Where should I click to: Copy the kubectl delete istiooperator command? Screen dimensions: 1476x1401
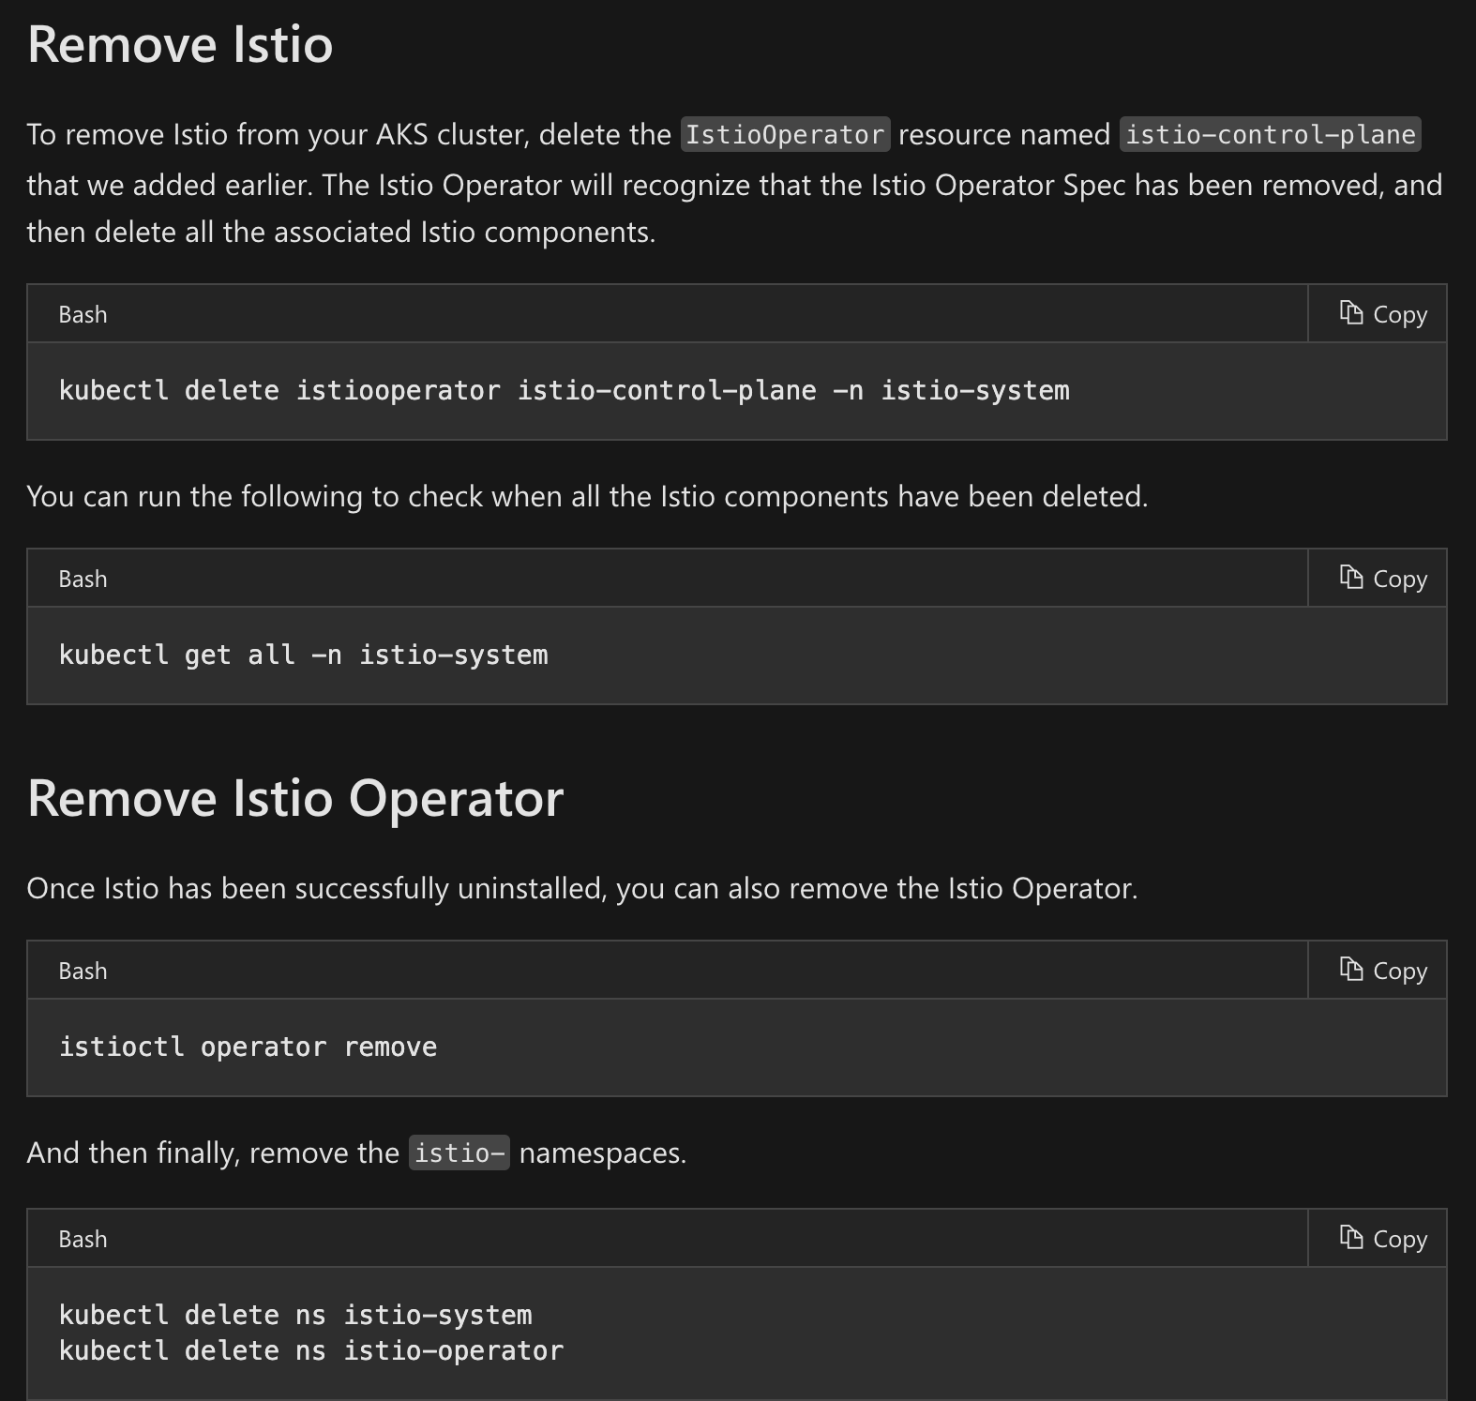pyautogui.click(x=1382, y=314)
